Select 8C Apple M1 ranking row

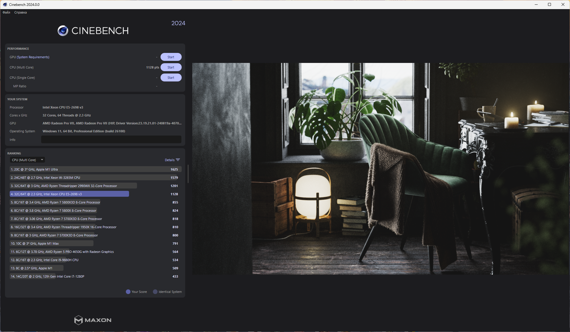tap(96, 268)
